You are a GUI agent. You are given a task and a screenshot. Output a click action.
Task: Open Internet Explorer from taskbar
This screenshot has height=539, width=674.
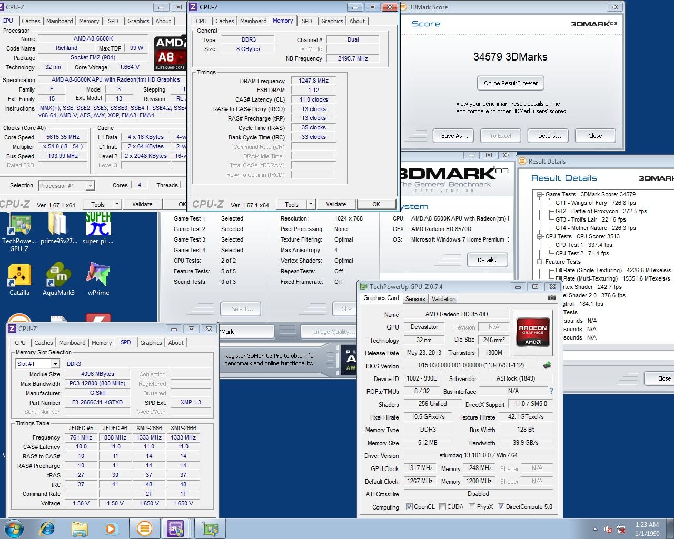click(48, 528)
